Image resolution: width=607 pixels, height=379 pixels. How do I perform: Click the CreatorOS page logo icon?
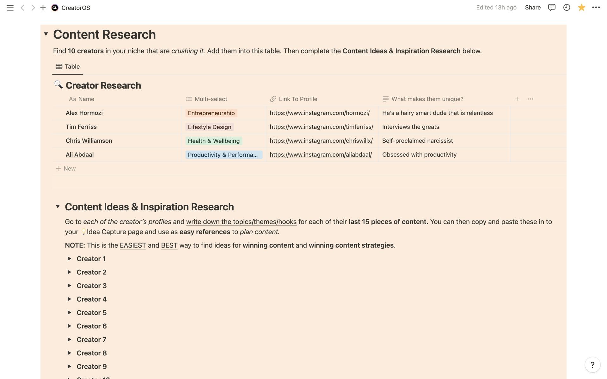(55, 8)
